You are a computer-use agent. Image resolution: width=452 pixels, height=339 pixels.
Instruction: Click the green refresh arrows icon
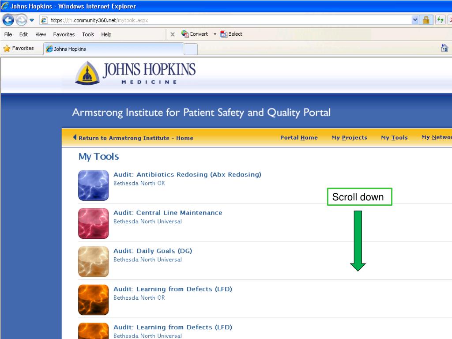point(440,20)
